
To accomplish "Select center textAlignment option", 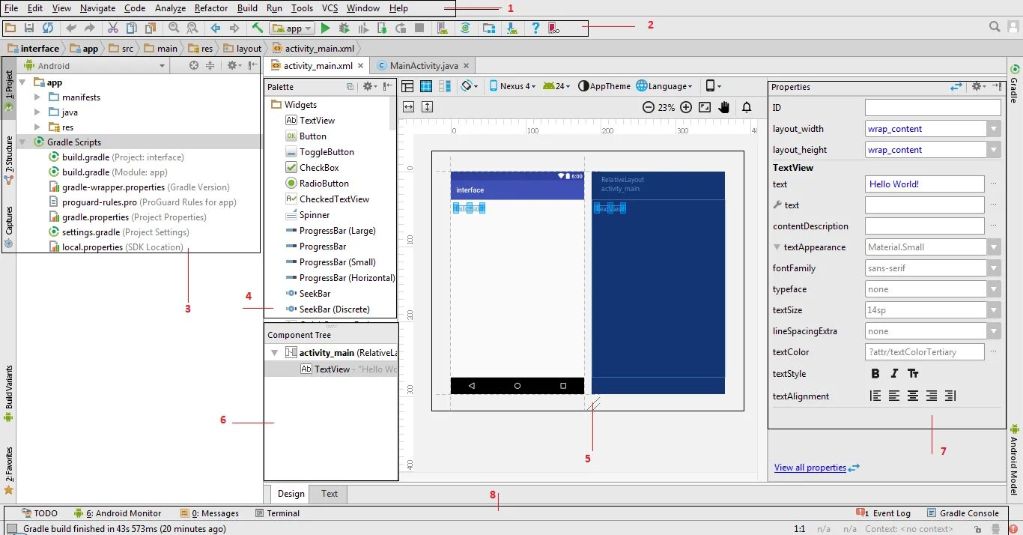I will pyautogui.click(x=913, y=396).
